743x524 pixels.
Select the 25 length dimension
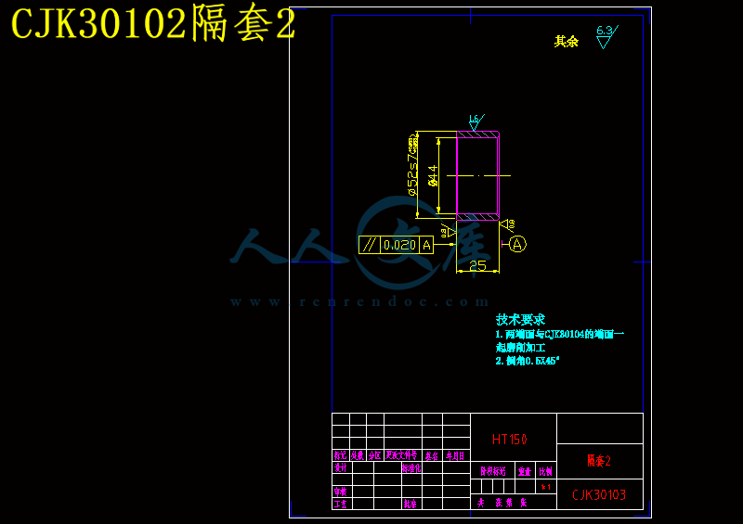pos(477,265)
